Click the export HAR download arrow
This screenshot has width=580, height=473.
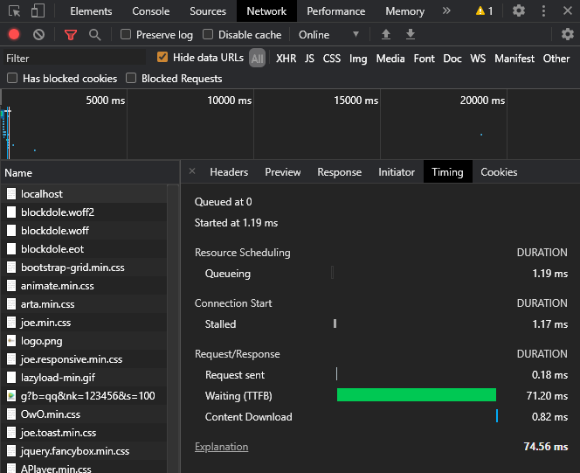[x=411, y=35]
